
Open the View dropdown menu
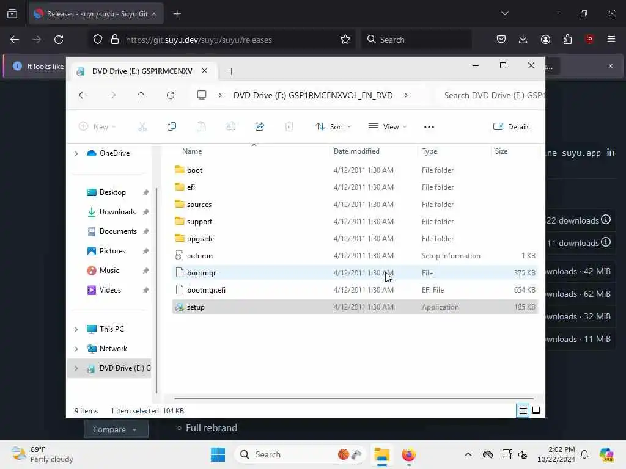pyautogui.click(x=387, y=127)
